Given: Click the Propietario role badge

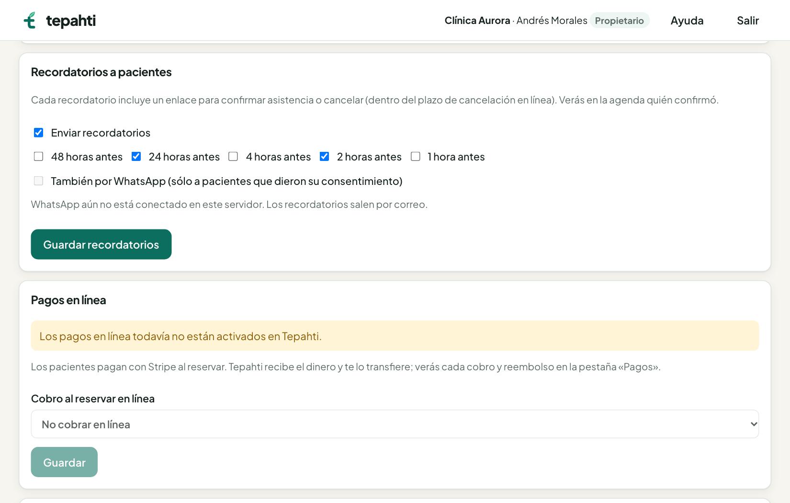Looking at the screenshot, I should (x=619, y=20).
